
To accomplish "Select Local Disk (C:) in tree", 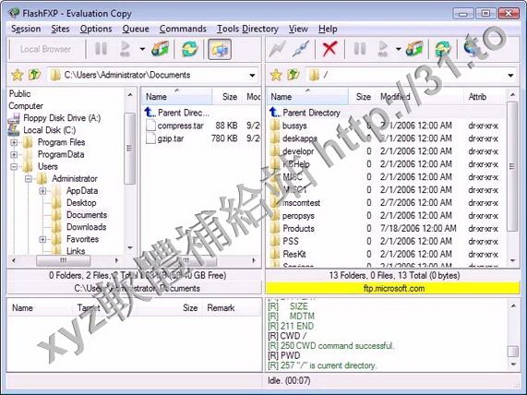I will click(50, 130).
